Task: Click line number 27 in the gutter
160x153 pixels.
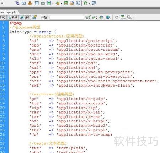Action: point(2,139)
